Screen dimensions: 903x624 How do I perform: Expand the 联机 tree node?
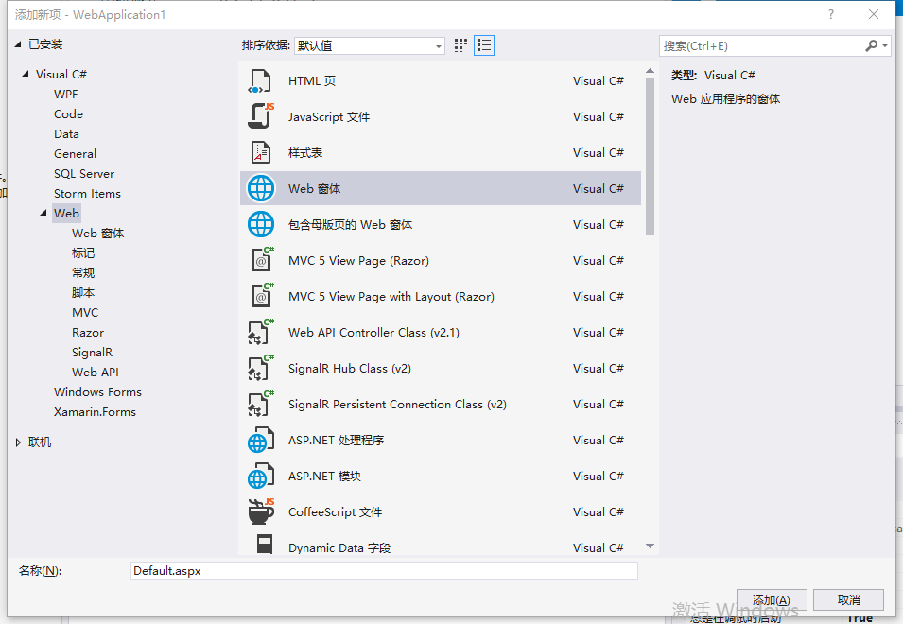(18, 442)
